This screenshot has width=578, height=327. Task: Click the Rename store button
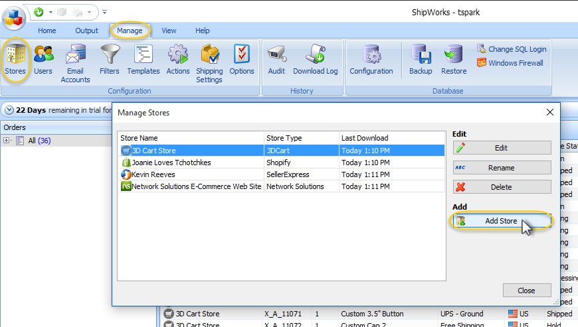pyautogui.click(x=502, y=168)
